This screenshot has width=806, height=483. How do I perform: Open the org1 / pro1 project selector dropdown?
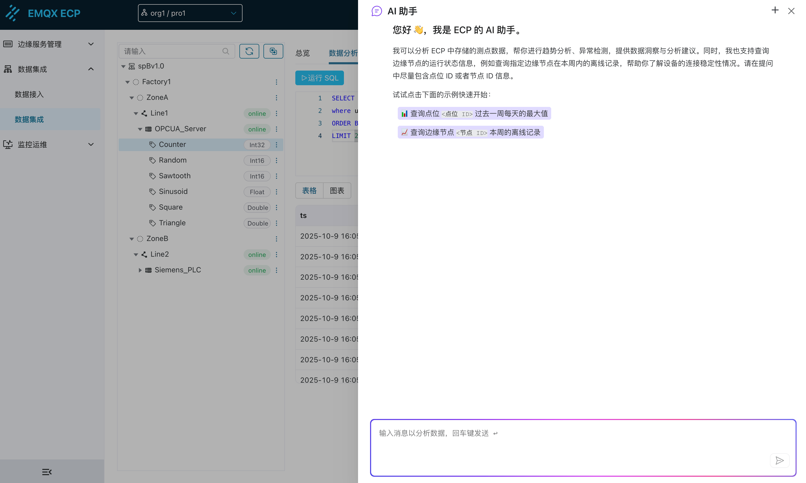tap(190, 13)
